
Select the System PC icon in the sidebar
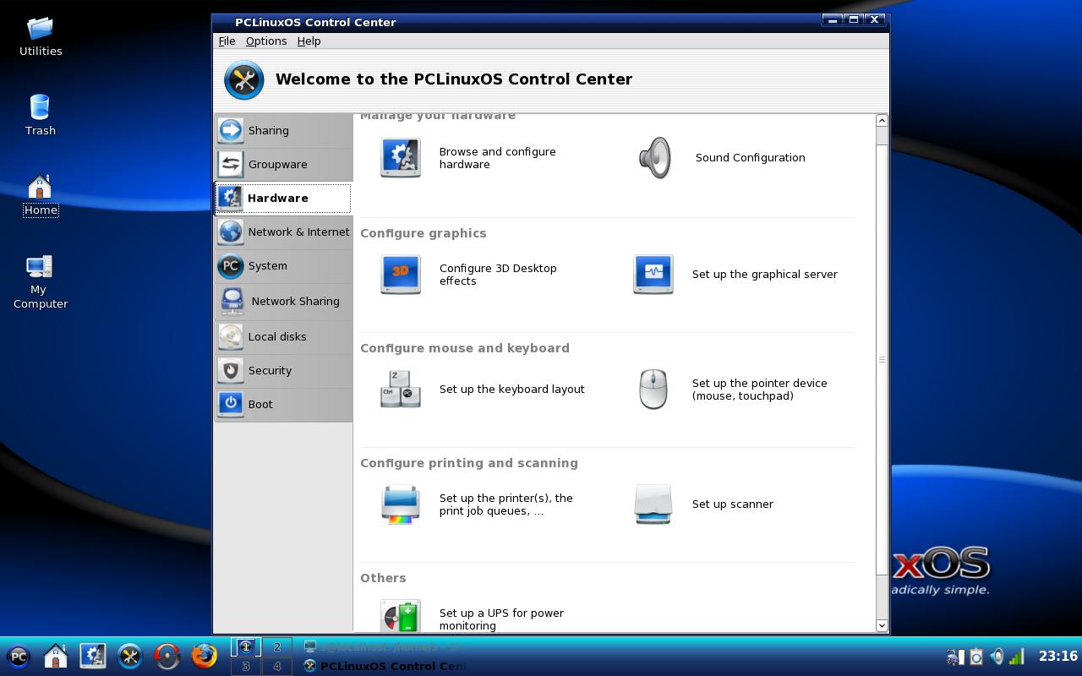point(230,265)
